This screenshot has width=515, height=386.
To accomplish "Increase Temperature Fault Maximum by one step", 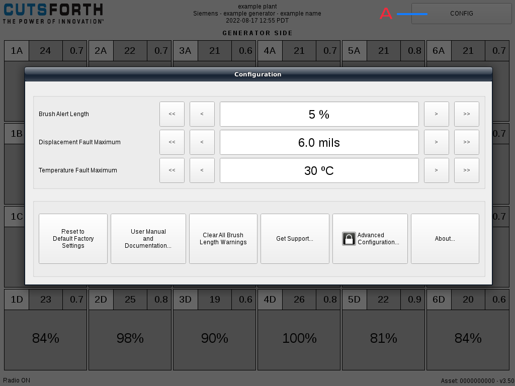I will [x=436, y=170].
